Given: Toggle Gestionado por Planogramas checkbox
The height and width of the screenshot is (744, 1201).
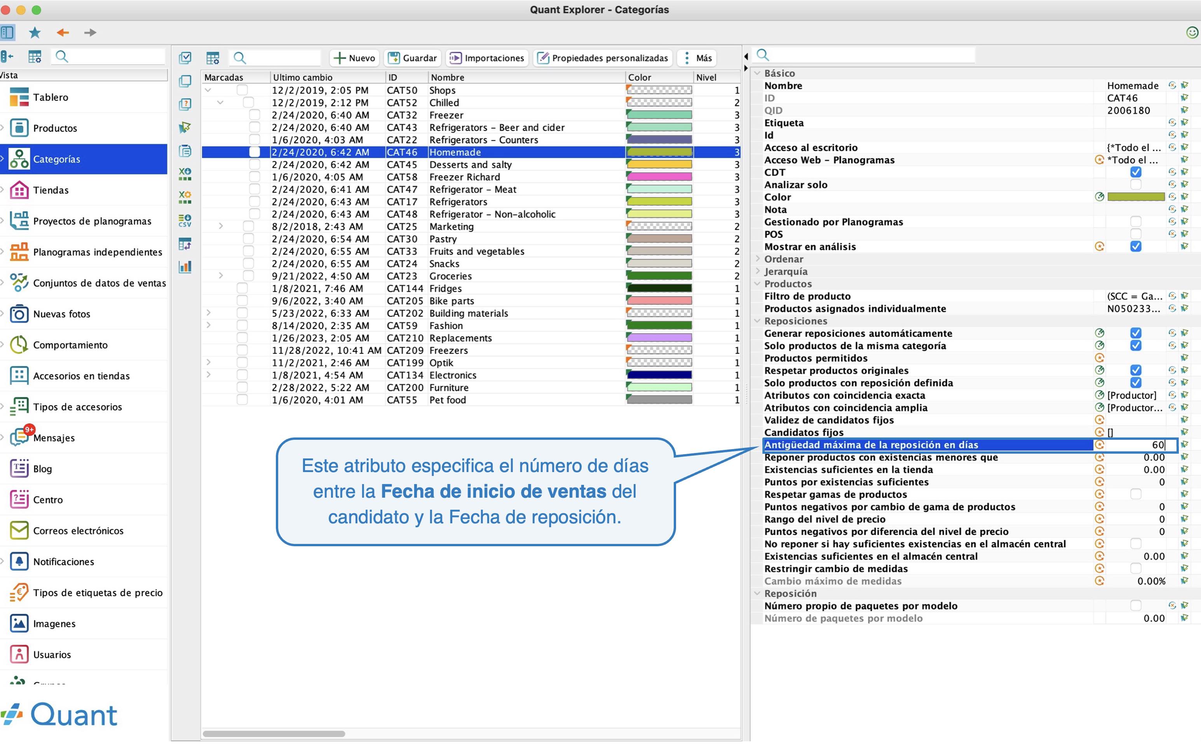Looking at the screenshot, I should (x=1136, y=222).
